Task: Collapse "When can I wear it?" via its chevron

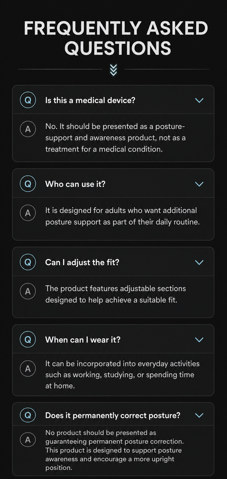Action: point(199,340)
